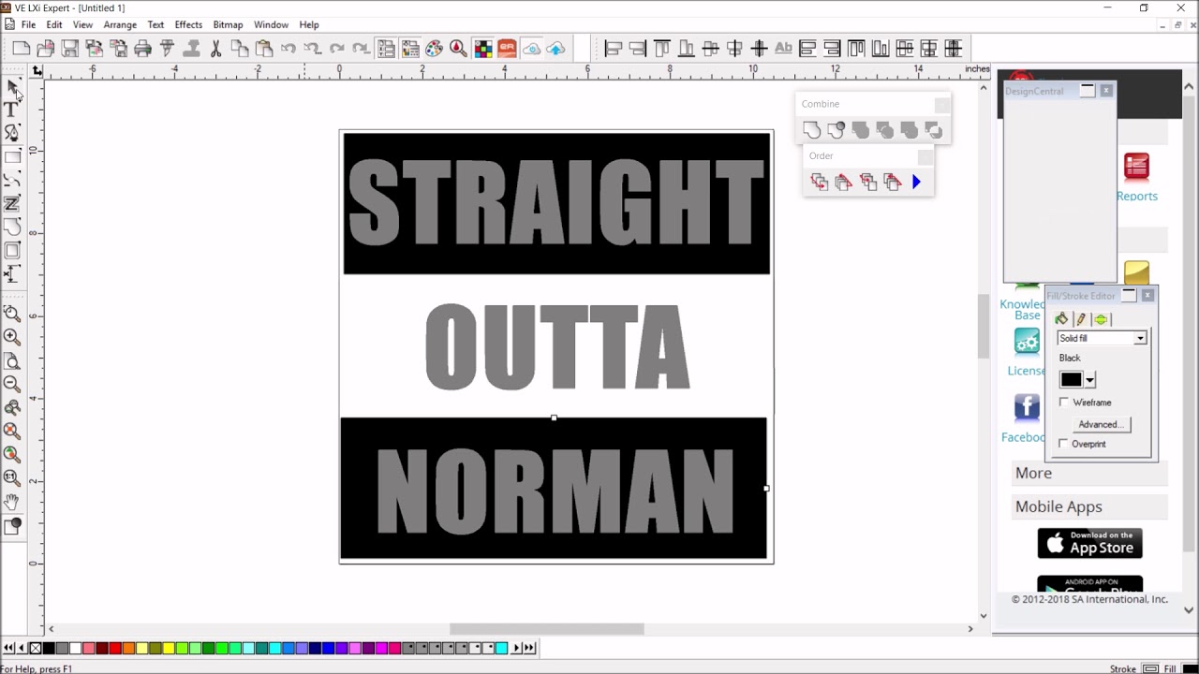Jump to palette end with double arrow

pyautogui.click(x=529, y=648)
